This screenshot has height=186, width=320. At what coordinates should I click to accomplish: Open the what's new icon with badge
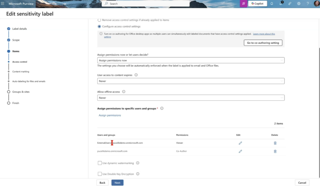click(281, 3)
